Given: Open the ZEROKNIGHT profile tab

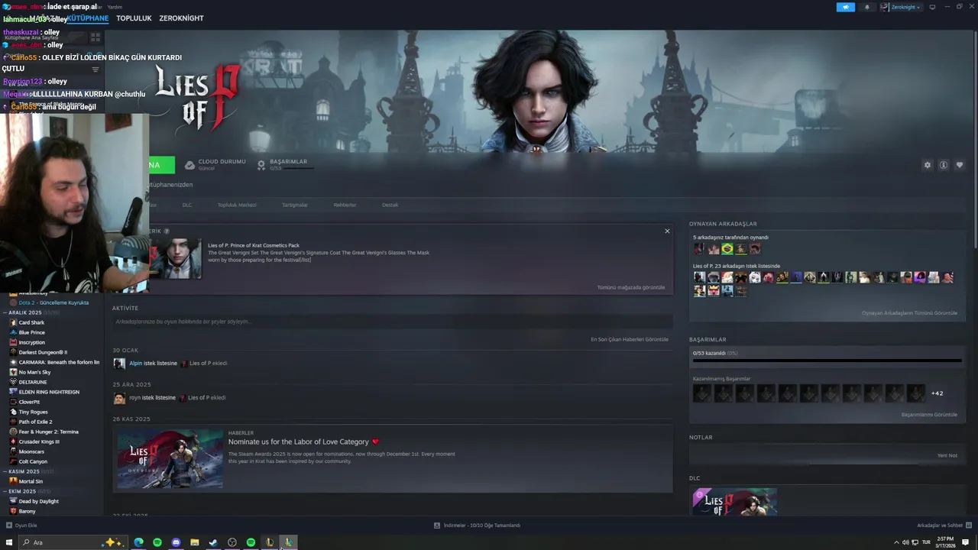Looking at the screenshot, I should coord(181,18).
